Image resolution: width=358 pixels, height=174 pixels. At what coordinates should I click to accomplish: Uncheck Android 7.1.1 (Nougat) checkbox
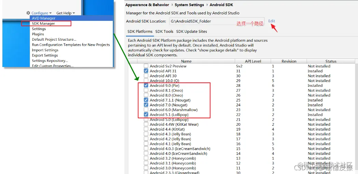pos(146,100)
